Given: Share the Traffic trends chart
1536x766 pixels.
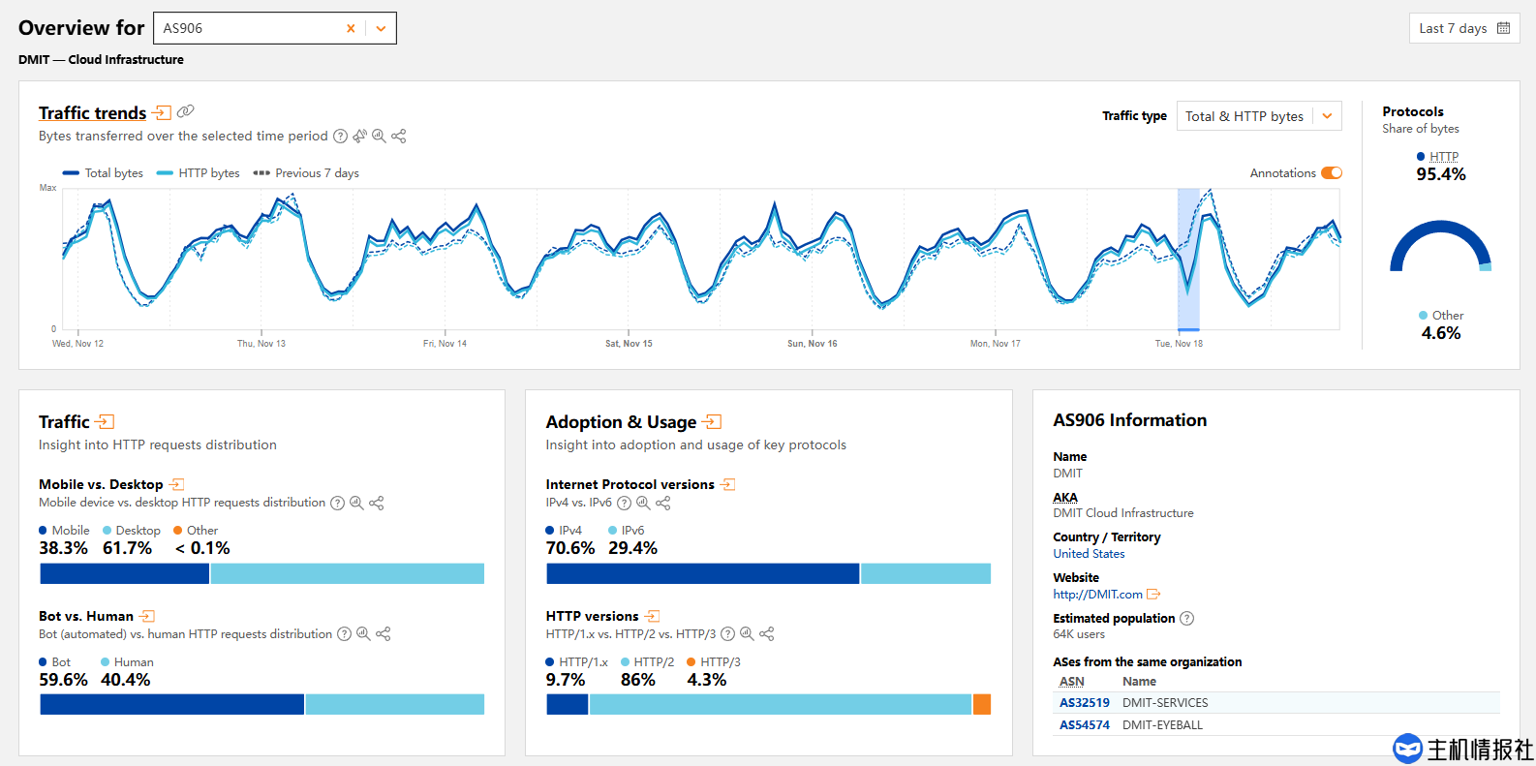Looking at the screenshot, I should click(x=398, y=137).
